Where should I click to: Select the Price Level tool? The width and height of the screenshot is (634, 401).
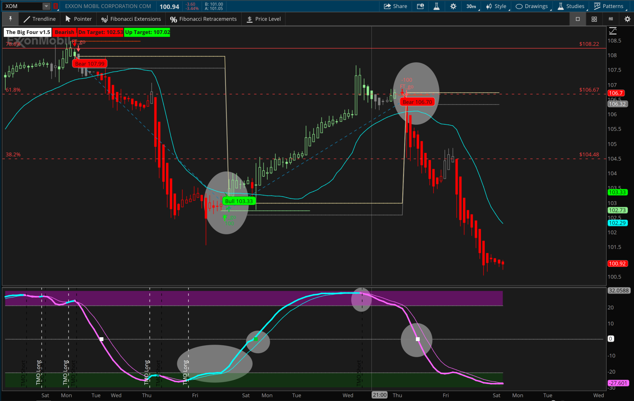264,19
